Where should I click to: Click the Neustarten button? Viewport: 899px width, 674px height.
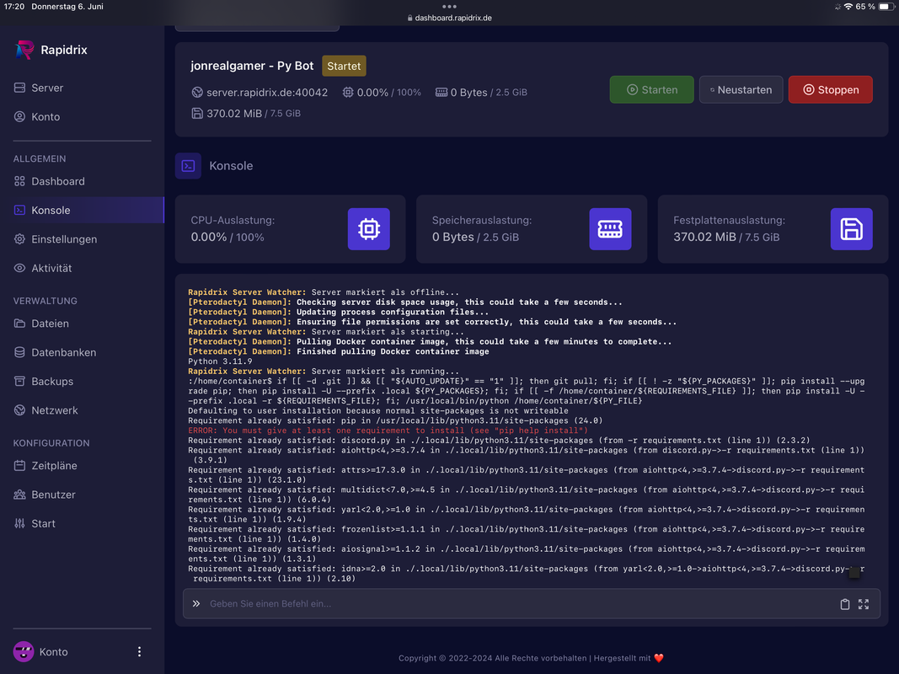click(741, 89)
